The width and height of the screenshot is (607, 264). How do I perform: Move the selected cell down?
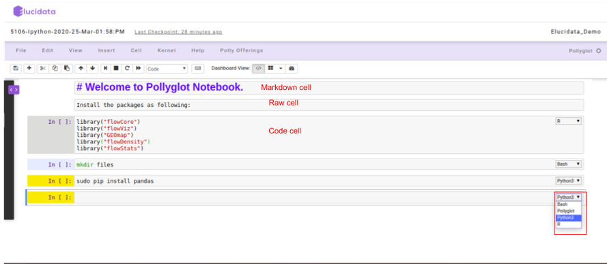92,68
